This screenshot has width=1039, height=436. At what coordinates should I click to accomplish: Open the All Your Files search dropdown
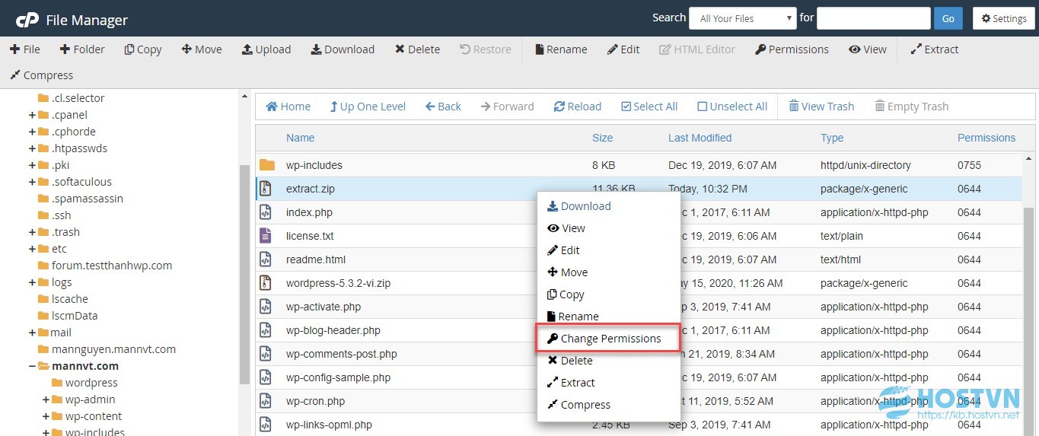pyautogui.click(x=742, y=18)
